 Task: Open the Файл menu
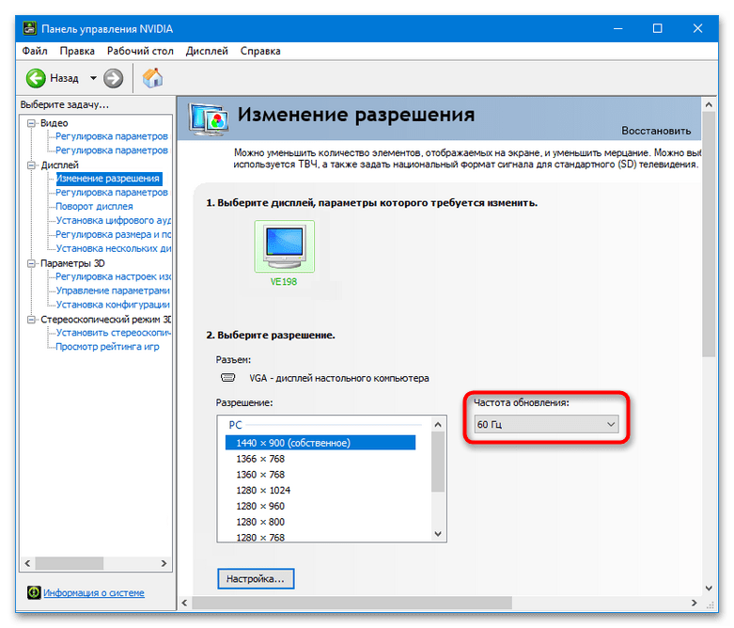35,51
